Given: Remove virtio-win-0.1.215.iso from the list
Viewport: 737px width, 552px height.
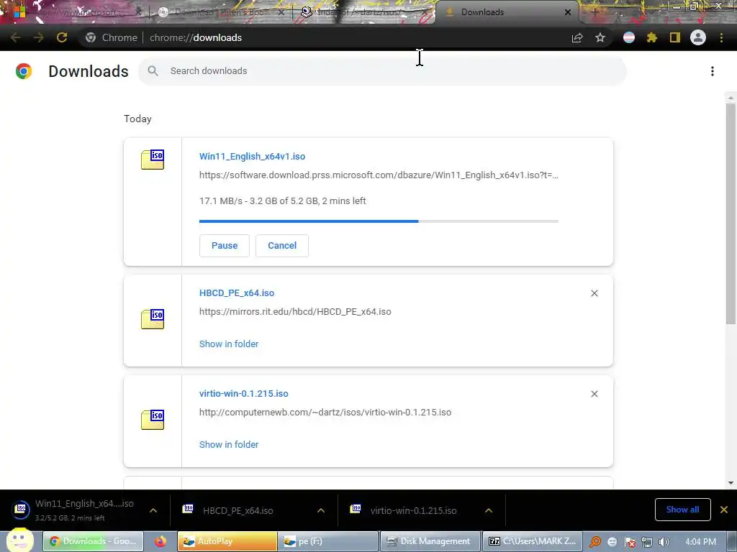Looking at the screenshot, I should coord(594,394).
